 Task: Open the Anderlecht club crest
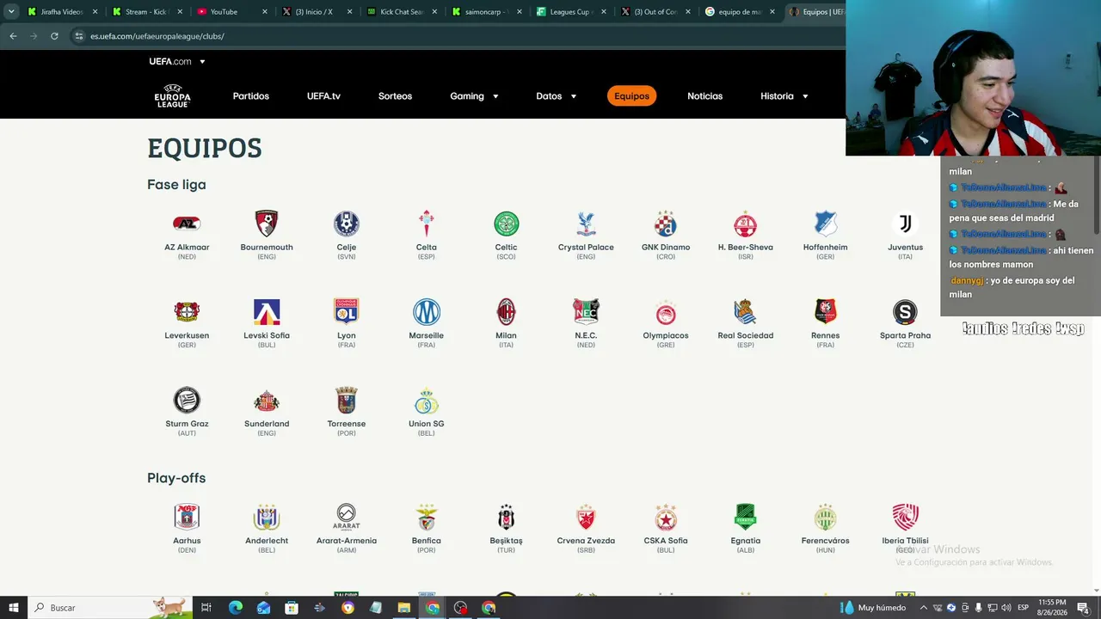click(x=267, y=518)
